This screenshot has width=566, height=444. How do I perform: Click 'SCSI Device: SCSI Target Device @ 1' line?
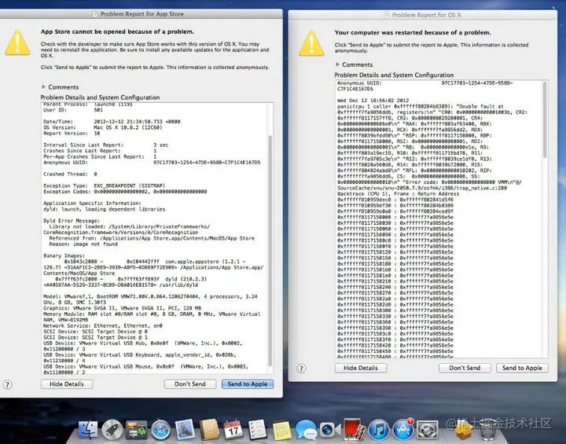click(95, 337)
